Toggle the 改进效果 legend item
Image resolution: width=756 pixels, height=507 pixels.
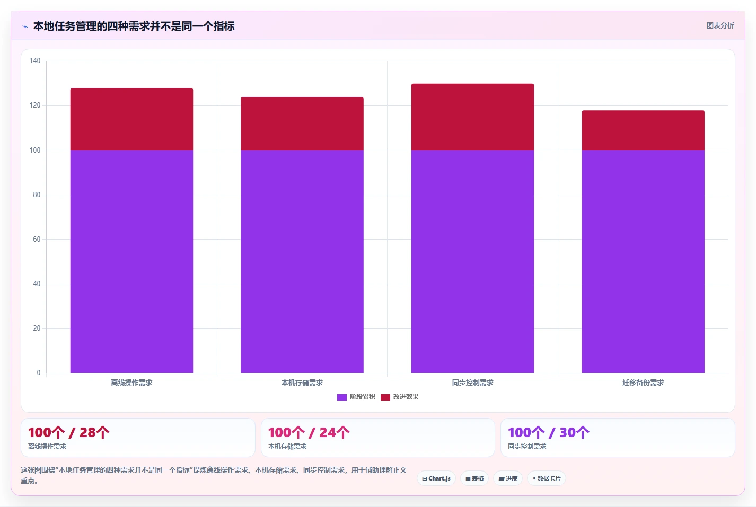pyautogui.click(x=400, y=397)
